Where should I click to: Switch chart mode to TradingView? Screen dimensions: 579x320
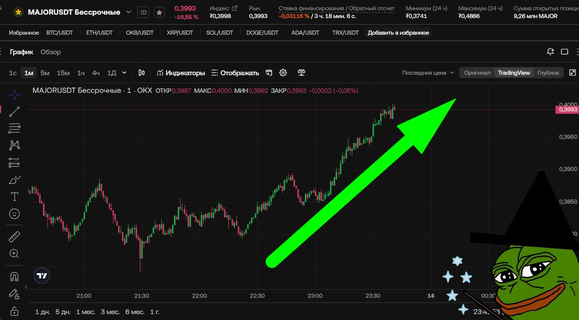click(x=514, y=73)
